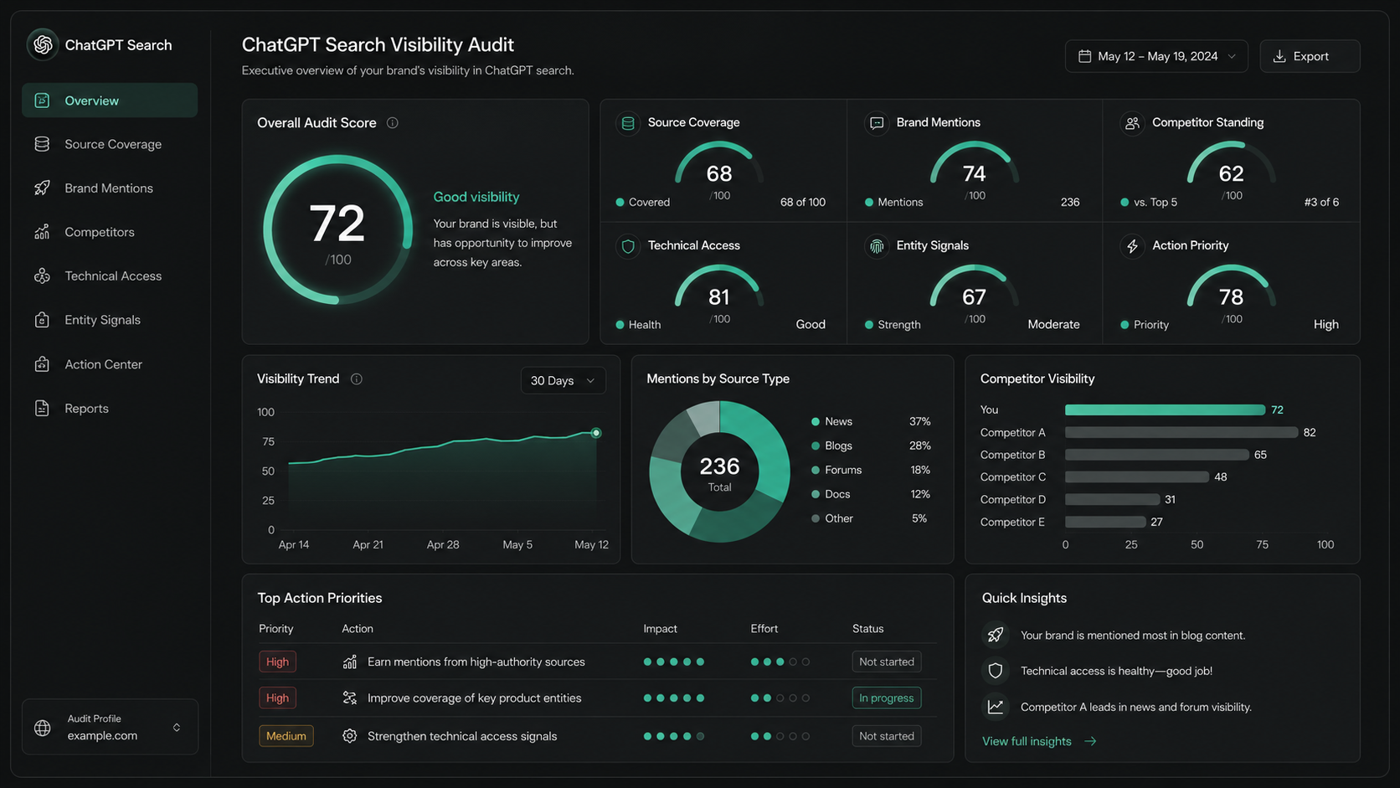Click the Brand Mentions rocket icon in sidebar

click(x=42, y=188)
